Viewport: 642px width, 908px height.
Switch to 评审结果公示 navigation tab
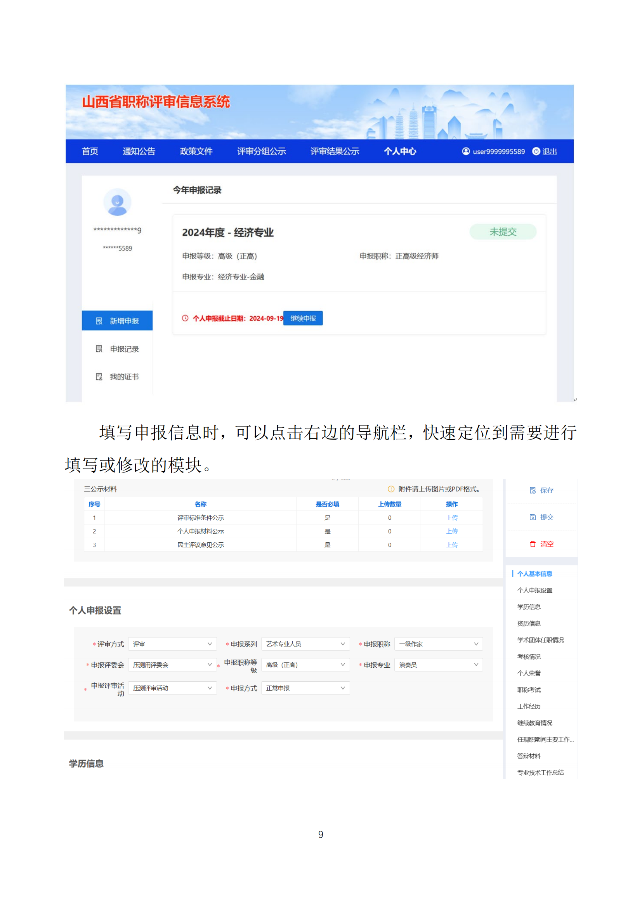tap(335, 151)
